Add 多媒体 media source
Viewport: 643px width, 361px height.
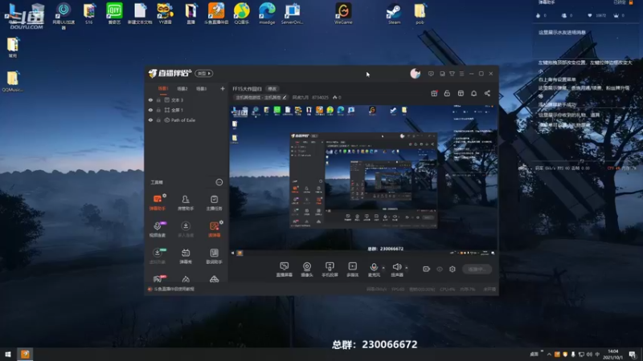(x=352, y=270)
